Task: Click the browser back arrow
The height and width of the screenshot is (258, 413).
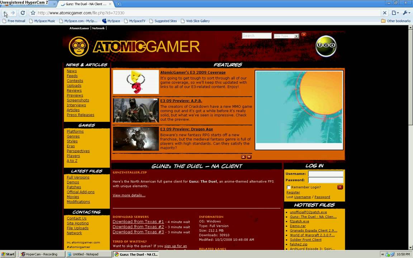Action: [5, 13]
